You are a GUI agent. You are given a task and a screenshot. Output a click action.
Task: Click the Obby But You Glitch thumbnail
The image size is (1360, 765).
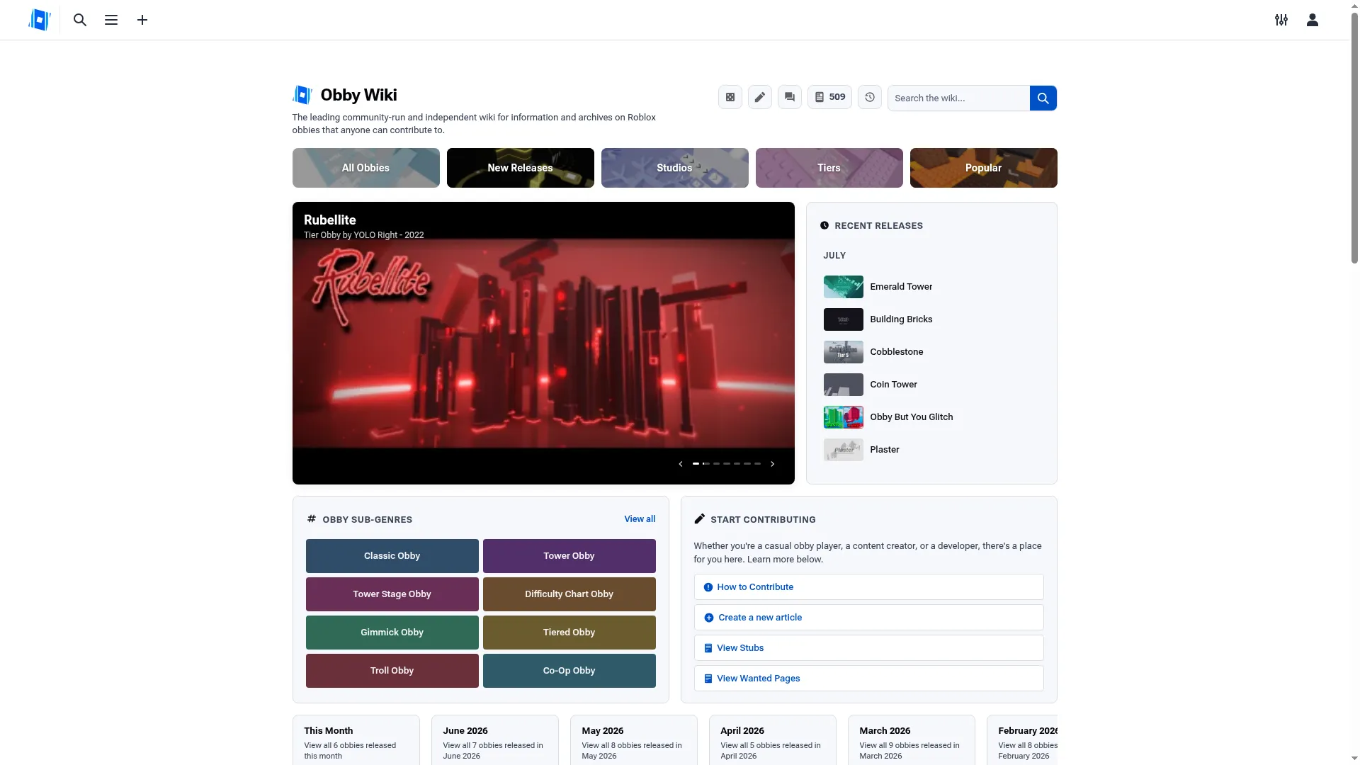[844, 417]
